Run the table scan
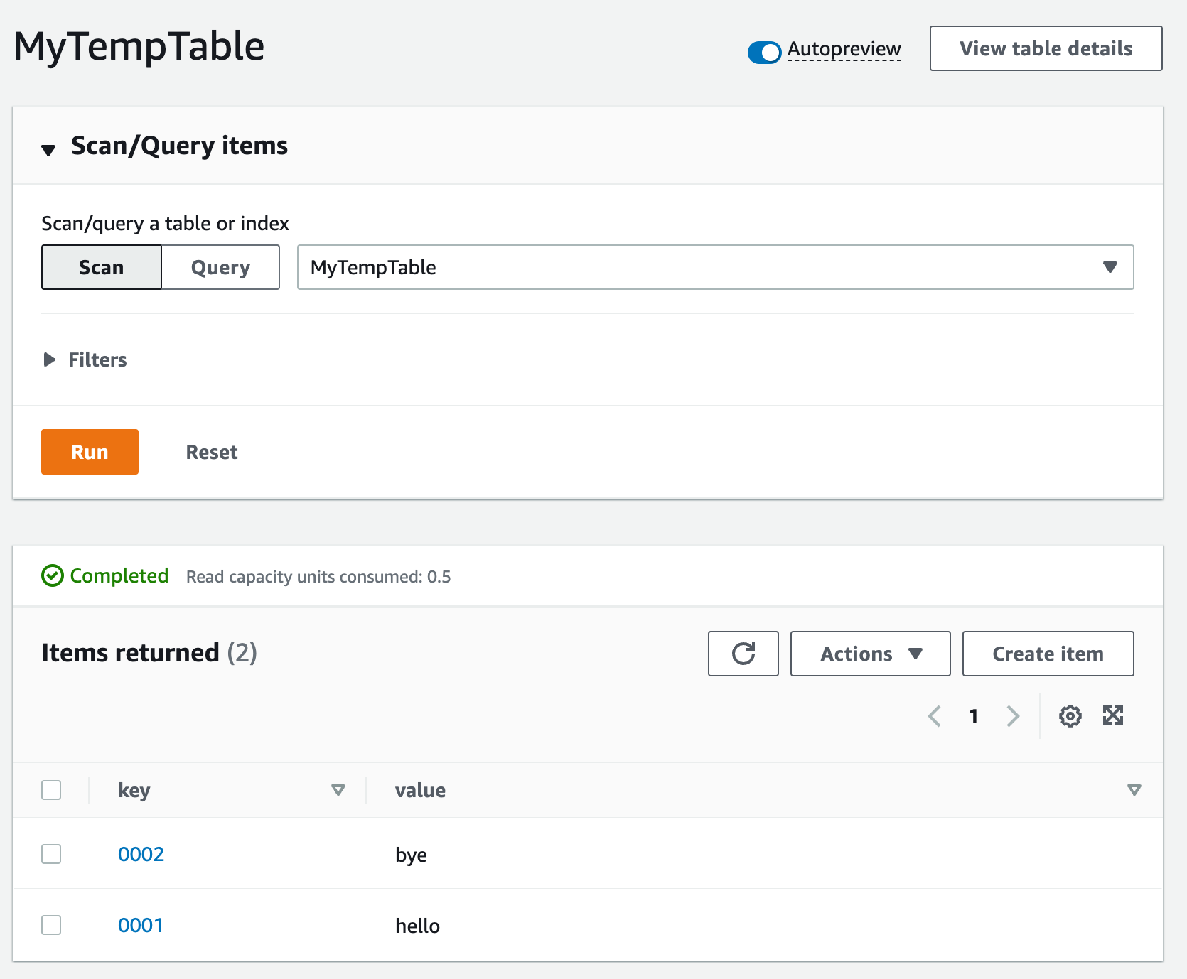This screenshot has height=979, width=1187. (90, 452)
